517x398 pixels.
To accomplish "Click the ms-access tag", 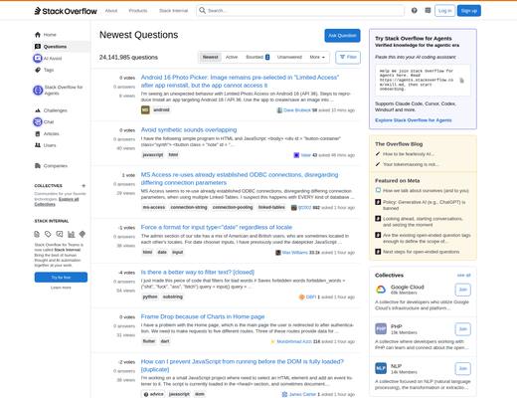I will (x=154, y=207).
